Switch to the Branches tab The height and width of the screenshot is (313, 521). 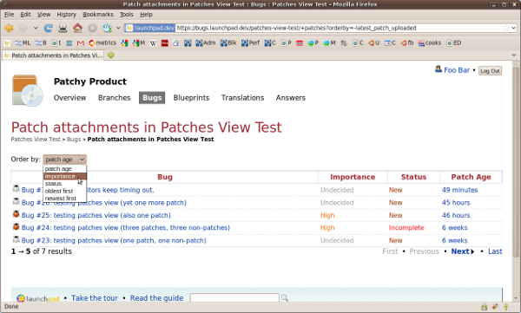[x=115, y=98]
